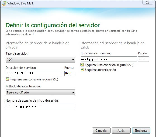Click the outgoing Requiere una conexión segura label
Viewport: 156px width, 138px height.
point(109,65)
